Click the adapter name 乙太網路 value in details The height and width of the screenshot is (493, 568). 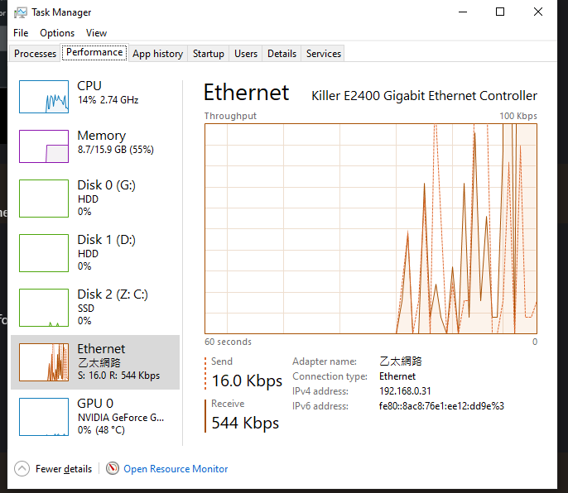(x=401, y=361)
